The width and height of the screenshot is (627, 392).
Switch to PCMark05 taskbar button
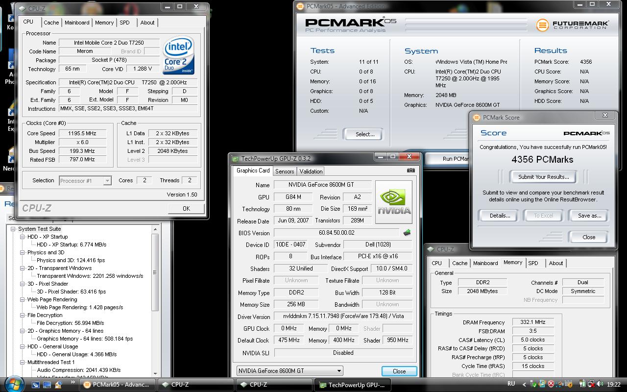[117, 385]
